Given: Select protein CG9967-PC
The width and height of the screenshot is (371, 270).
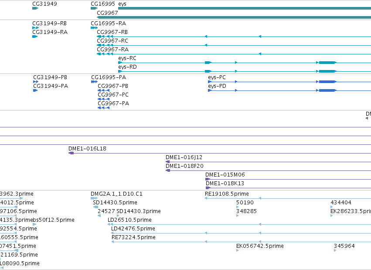Looking at the screenshot, I should [x=113, y=95].
